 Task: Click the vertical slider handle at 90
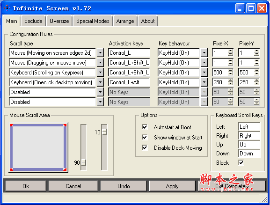tap(84, 162)
